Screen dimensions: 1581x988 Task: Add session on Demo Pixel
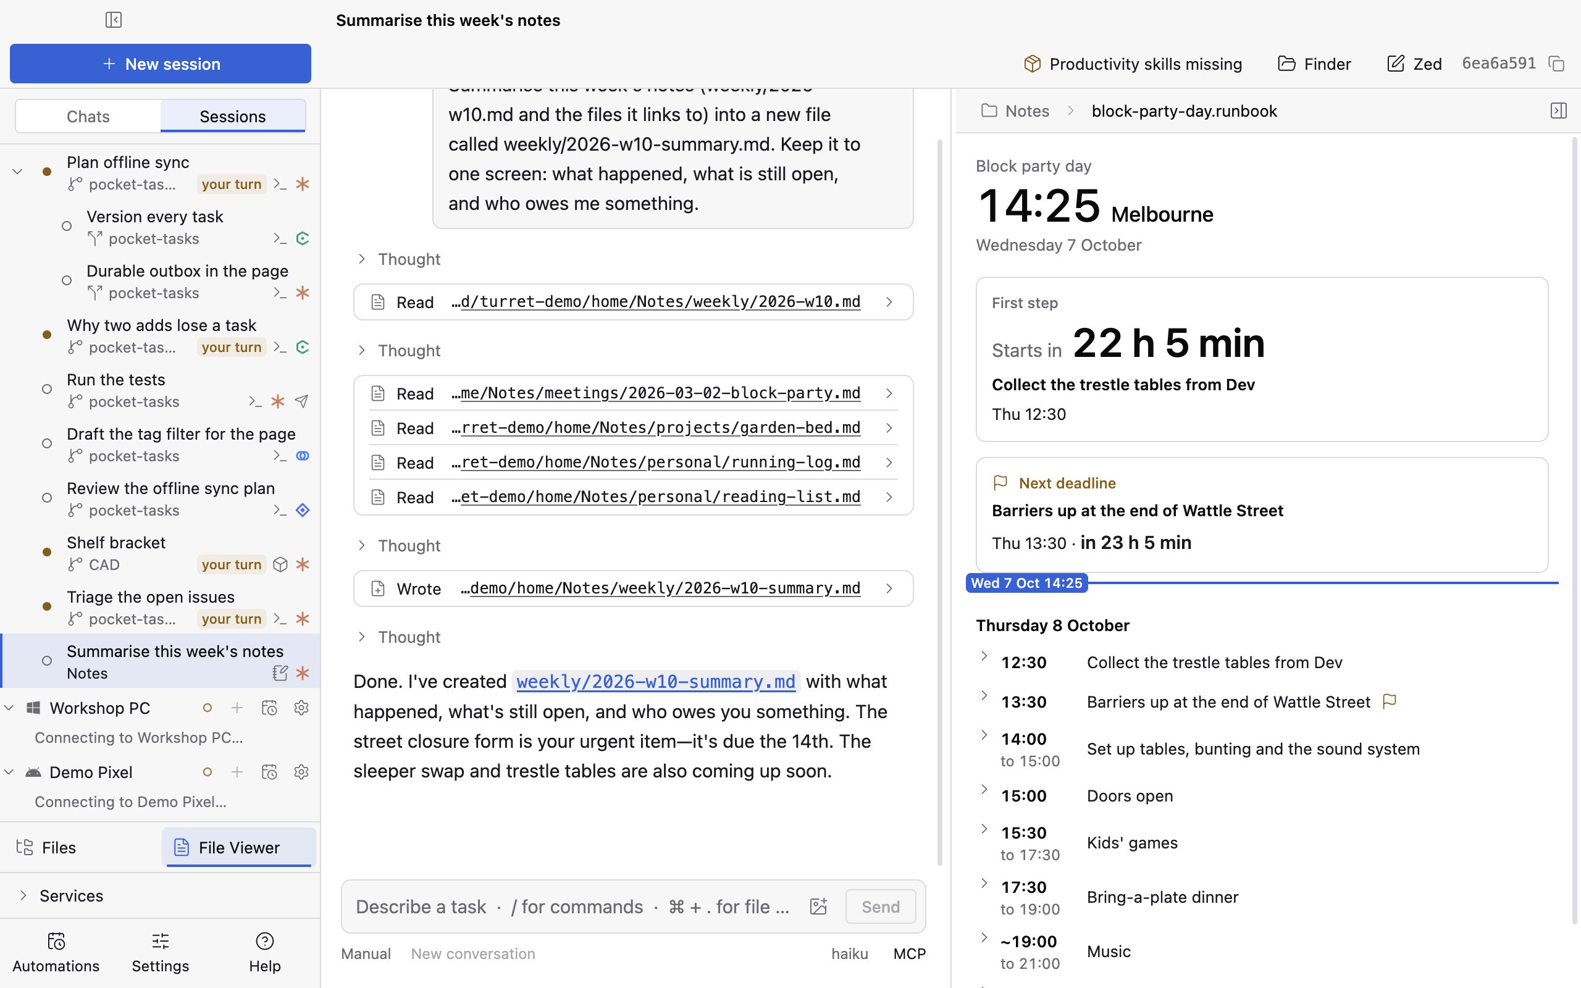237,772
